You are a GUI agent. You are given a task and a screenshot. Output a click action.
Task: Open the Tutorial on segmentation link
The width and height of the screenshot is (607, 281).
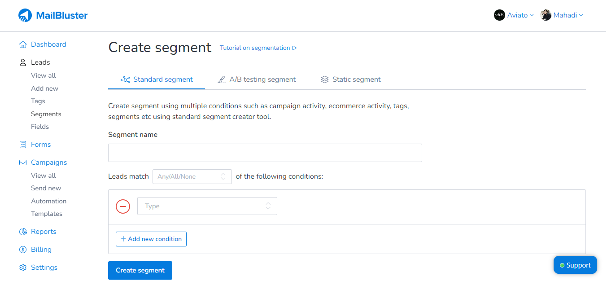pyautogui.click(x=254, y=48)
